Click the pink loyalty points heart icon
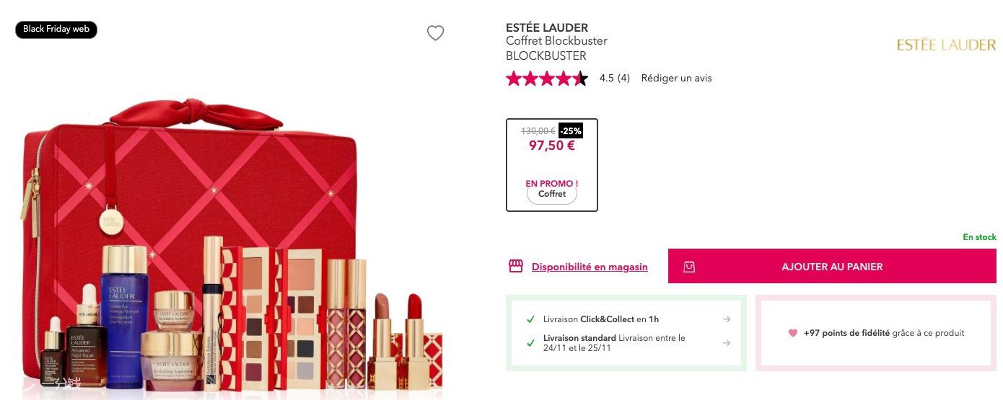Image resolution: width=1003 pixels, height=400 pixels. point(793,333)
